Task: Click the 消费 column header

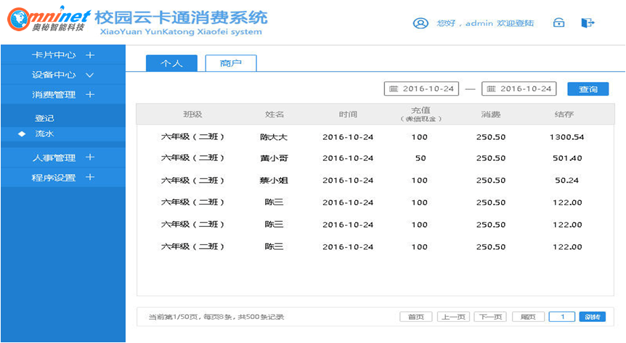Action: coord(491,115)
